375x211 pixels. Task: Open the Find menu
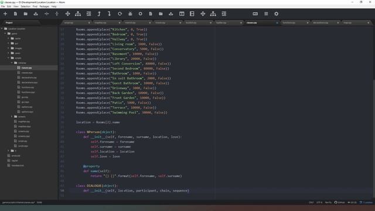pyautogui.click(x=35, y=6)
